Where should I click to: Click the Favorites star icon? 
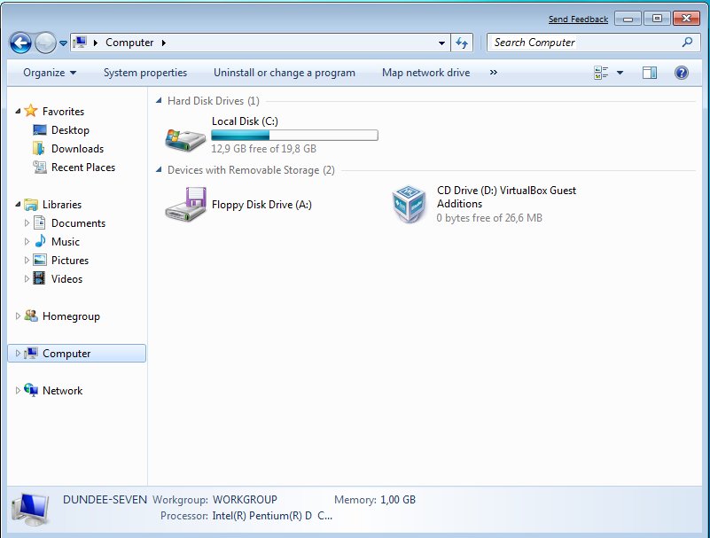[x=31, y=111]
